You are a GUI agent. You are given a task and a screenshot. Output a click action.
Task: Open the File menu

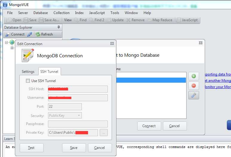tap(10, 13)
